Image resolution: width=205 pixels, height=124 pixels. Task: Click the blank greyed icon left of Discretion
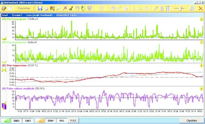pyautogui.click(x=10, y=9)
